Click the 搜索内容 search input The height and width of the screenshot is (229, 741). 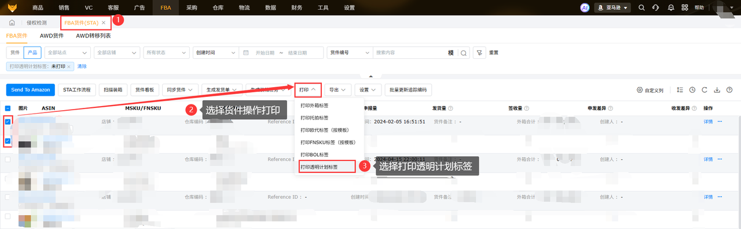click(410, 52)
